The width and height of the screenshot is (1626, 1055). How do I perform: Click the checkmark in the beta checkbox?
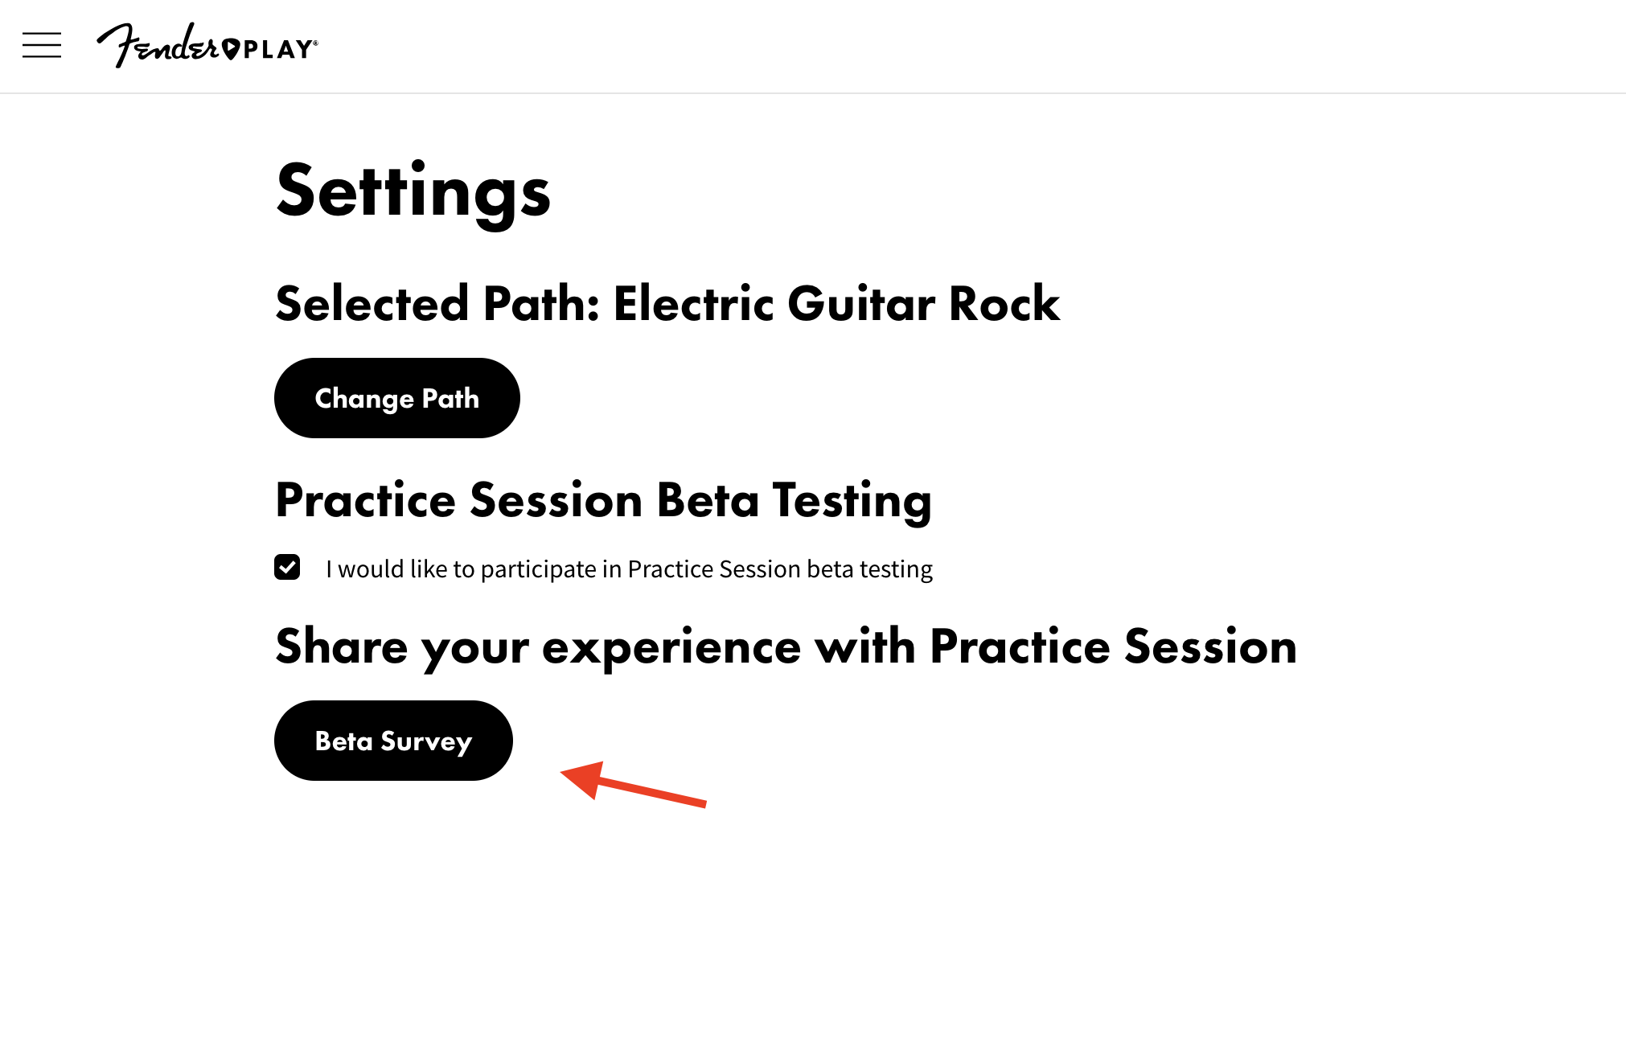pyautogui.click(x=287, y=567)
